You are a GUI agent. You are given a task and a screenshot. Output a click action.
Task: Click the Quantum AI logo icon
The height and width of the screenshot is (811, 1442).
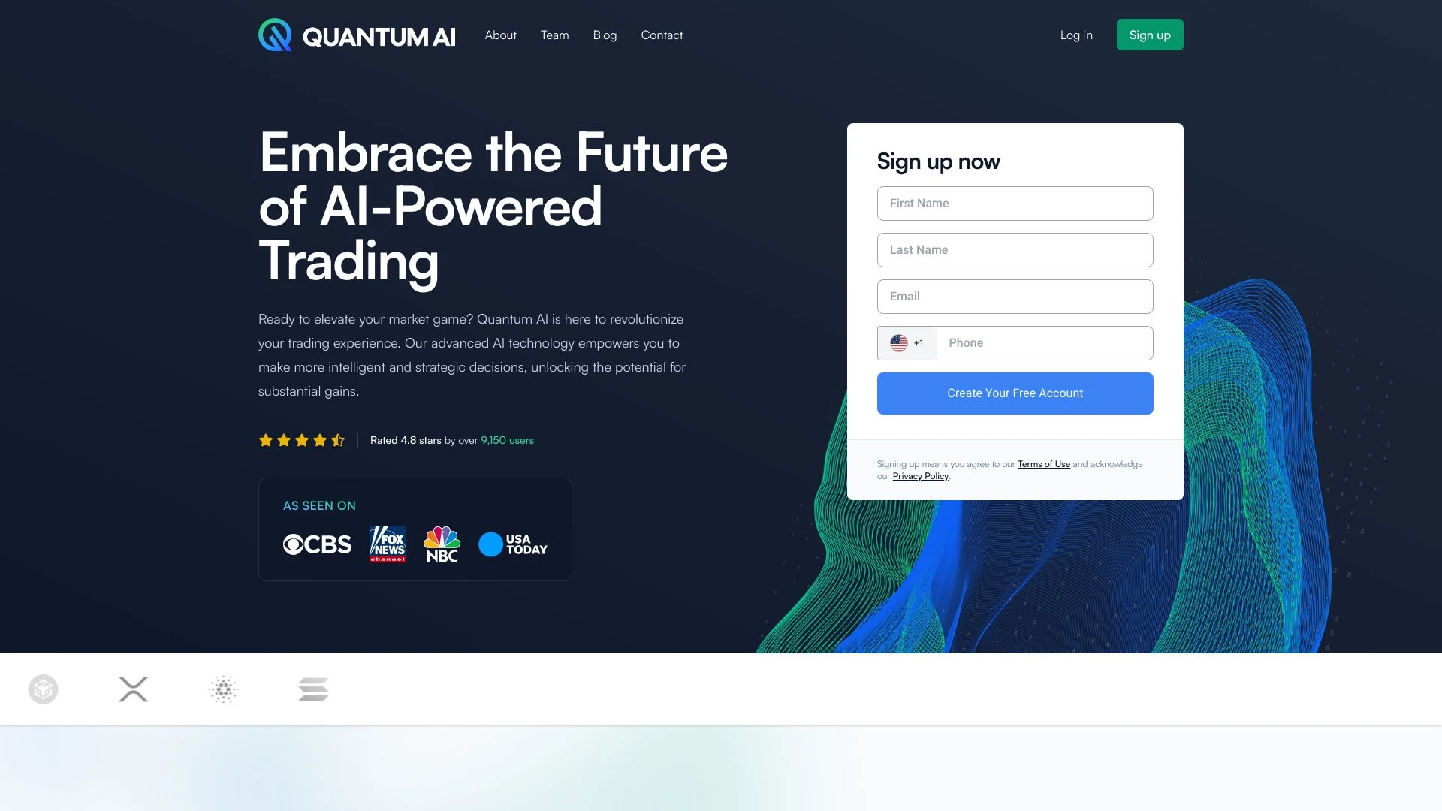[276, 35]
